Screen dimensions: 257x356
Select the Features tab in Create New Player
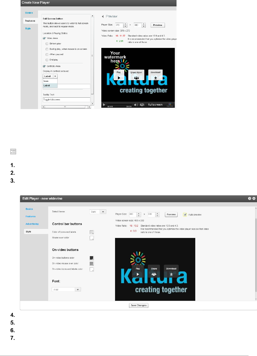30,21
